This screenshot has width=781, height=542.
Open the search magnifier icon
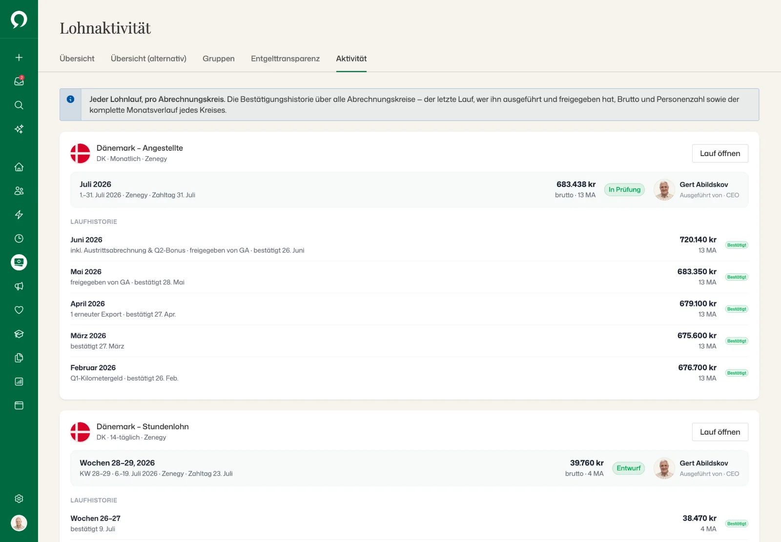[x=19, y=105]
